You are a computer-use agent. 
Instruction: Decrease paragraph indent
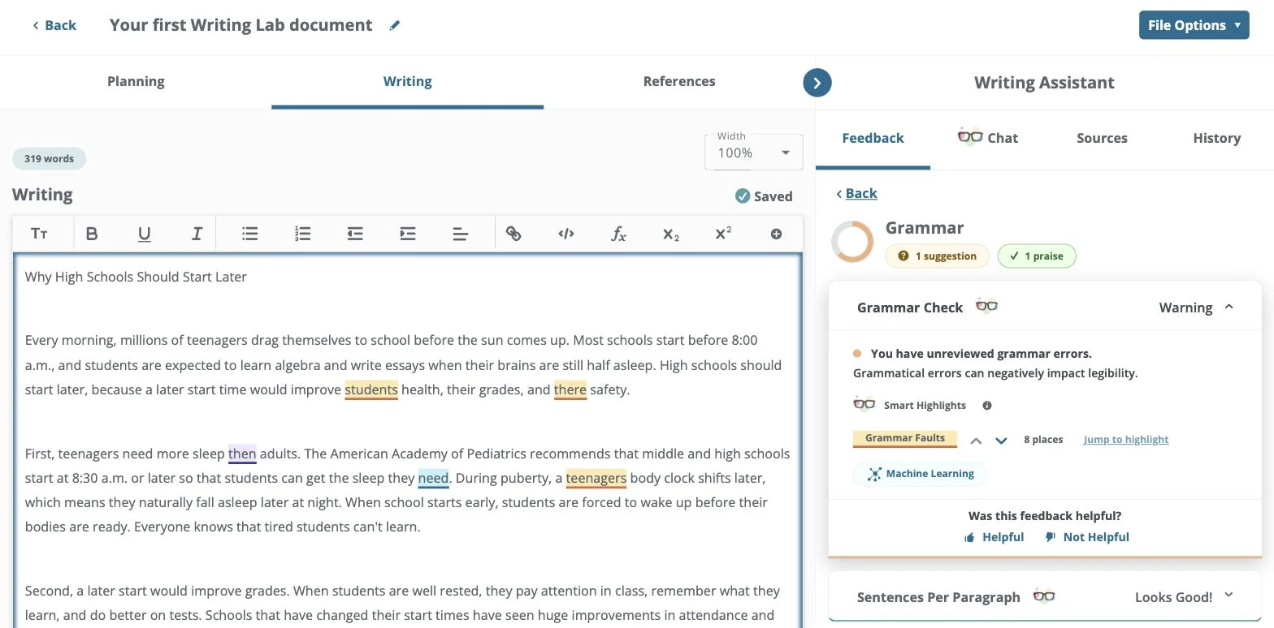click(355, 234)
